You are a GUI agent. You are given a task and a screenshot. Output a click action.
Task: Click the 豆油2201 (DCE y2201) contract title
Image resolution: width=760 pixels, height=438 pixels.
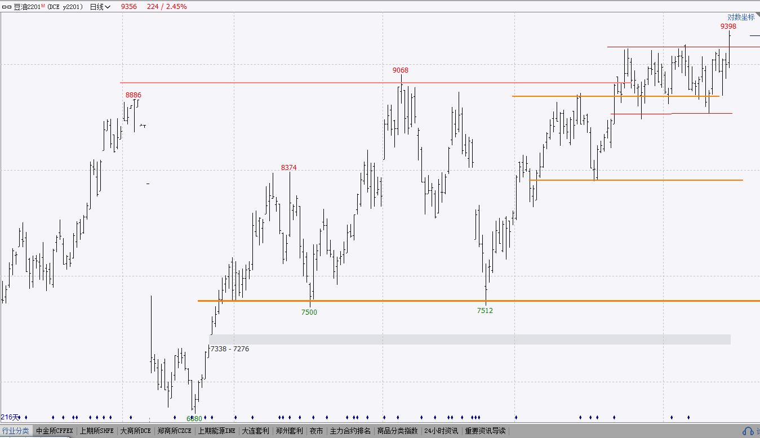point(48,7)
